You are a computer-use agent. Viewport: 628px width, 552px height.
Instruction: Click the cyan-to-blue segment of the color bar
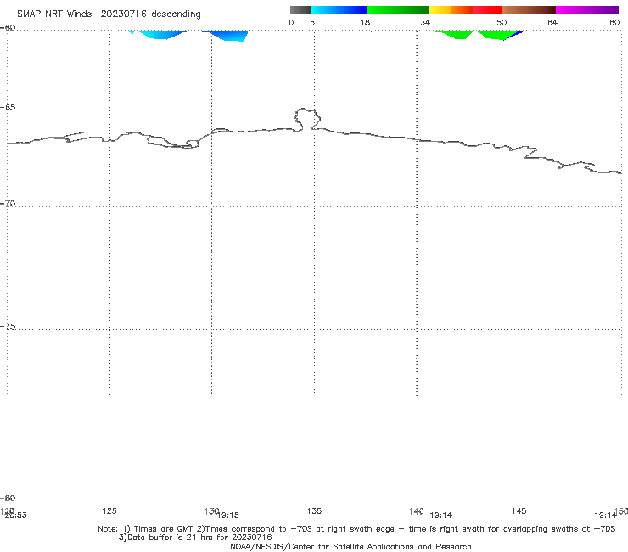pos(339,10)
